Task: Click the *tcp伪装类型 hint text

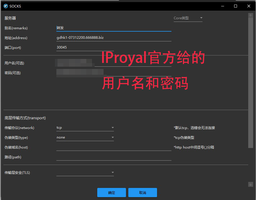Action: [x=184, y=138]
